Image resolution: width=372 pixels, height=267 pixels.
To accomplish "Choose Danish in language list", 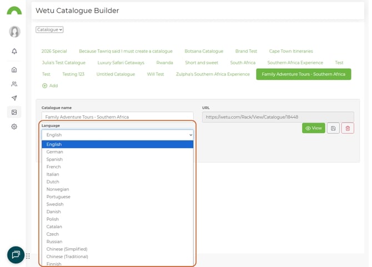I will coord(118,212).
